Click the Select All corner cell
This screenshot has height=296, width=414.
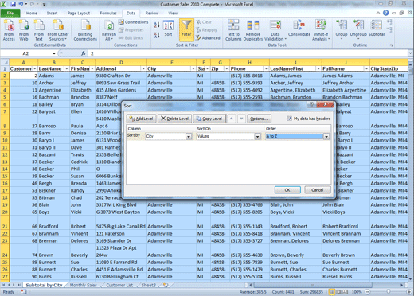tap(5, 63)
